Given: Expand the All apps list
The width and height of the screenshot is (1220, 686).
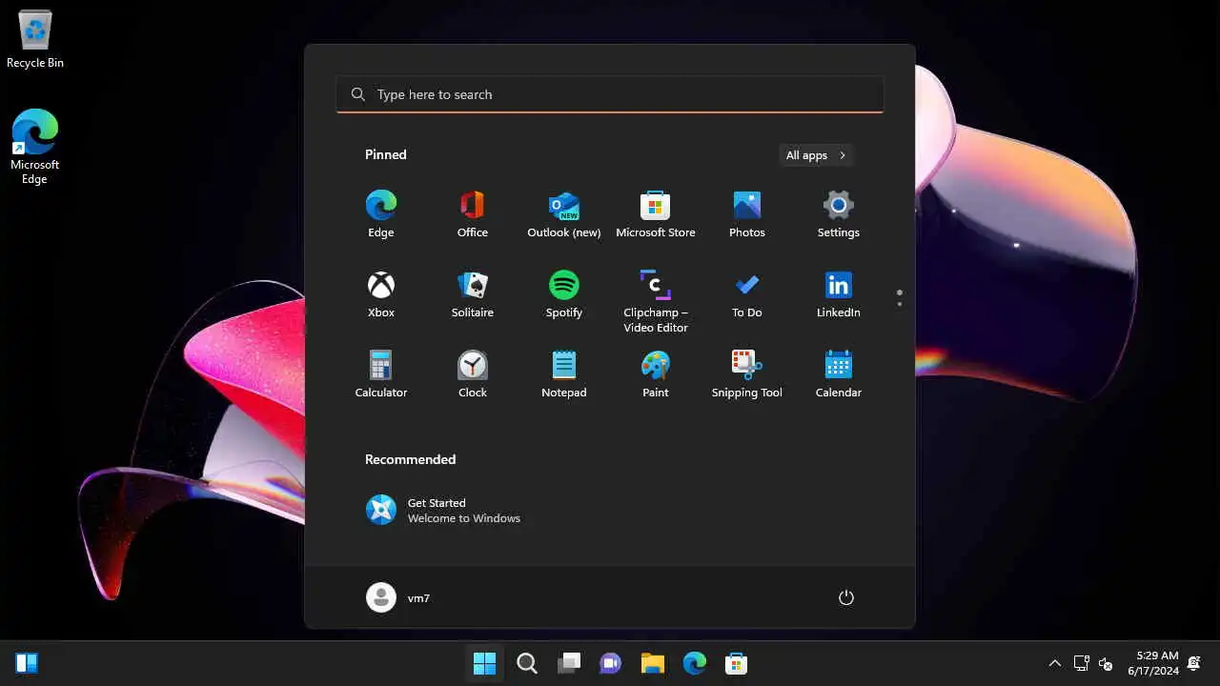Looking at the screenshot, I should (816, 155).
